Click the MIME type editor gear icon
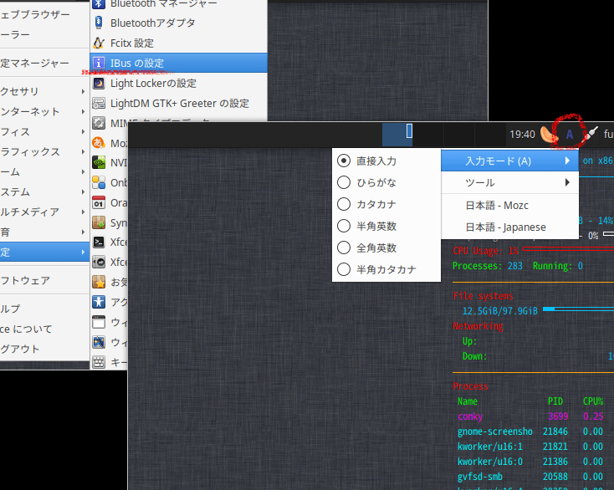This screenshot has width=614, height=490. pos(99,123)
